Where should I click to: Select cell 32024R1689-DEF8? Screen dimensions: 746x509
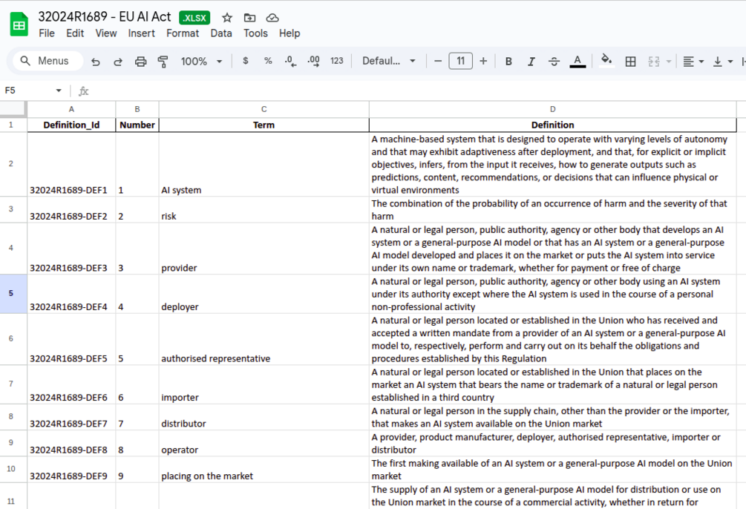tap(71, 444)
